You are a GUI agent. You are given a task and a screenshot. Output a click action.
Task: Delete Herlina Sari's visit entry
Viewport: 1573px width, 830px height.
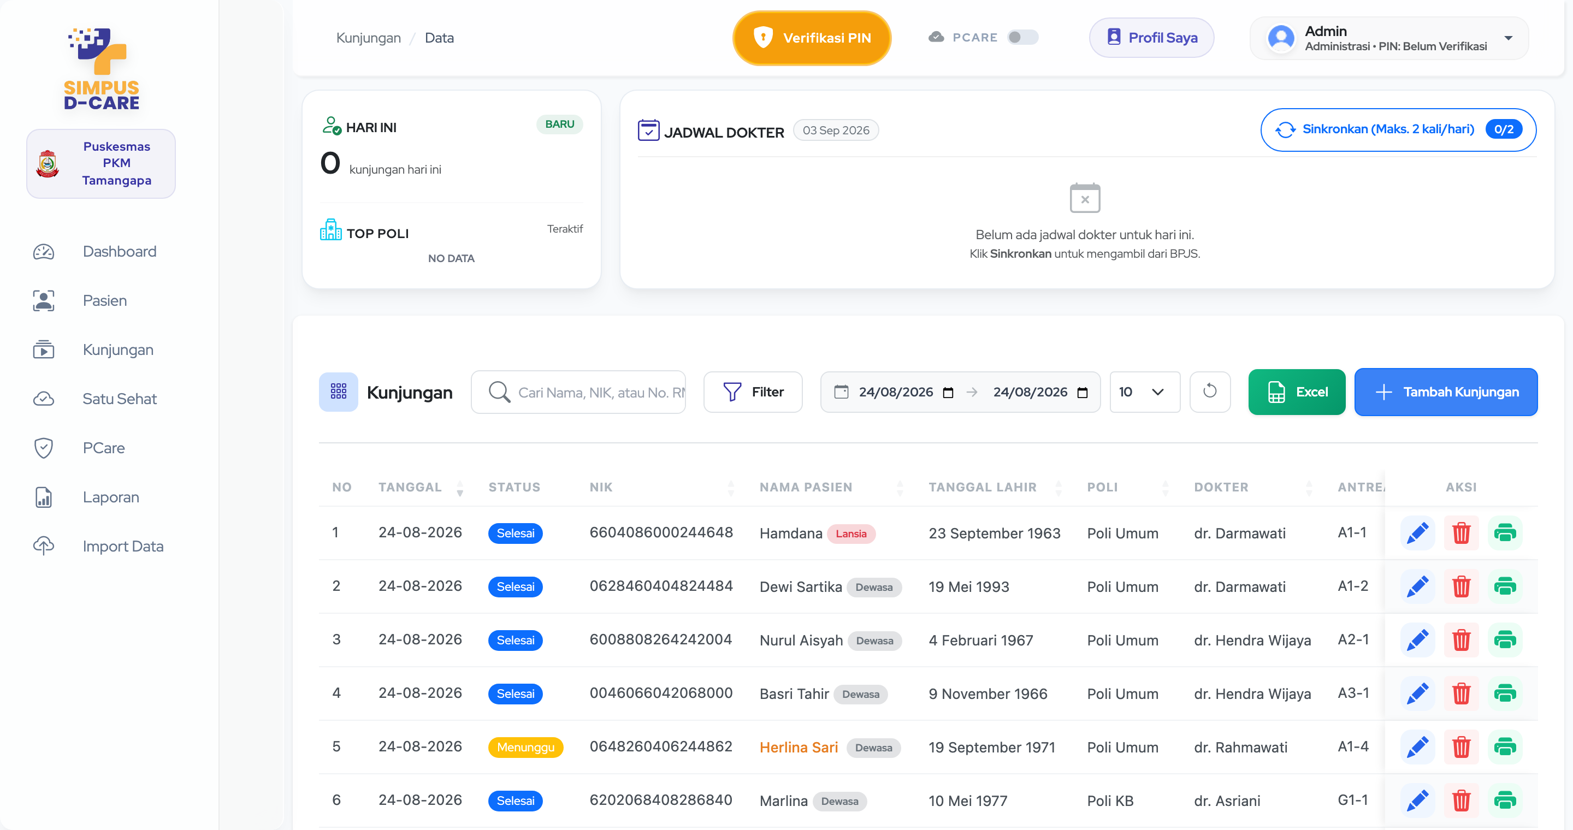[1460, 747]
